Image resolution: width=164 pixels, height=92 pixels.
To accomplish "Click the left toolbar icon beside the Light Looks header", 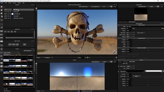I will pos(2,31).
